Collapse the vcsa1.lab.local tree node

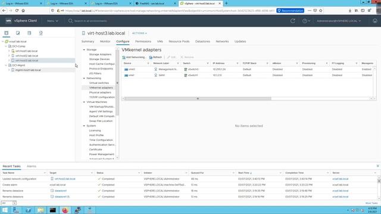[x=2, y=42]
